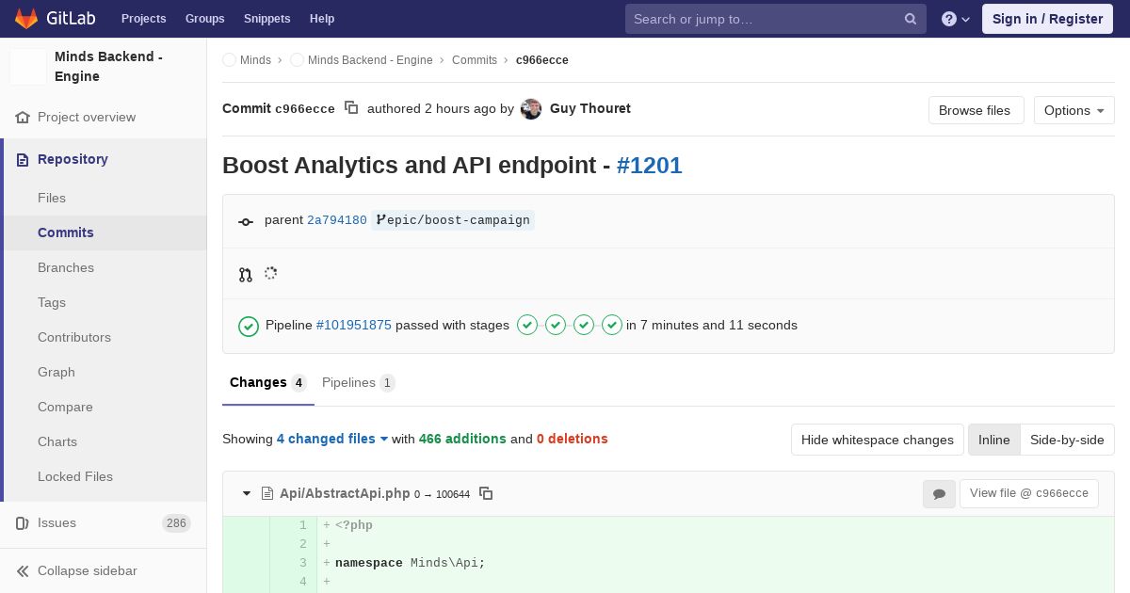The image size is (1130, 593).
Task: Focus the Search or jump to field
Action: click(776, 19)
